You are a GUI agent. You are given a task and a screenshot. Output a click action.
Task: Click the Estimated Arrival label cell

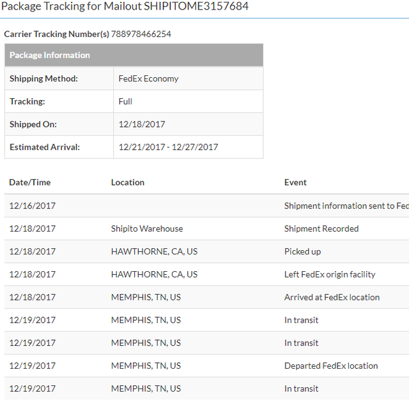coord(59,147)
